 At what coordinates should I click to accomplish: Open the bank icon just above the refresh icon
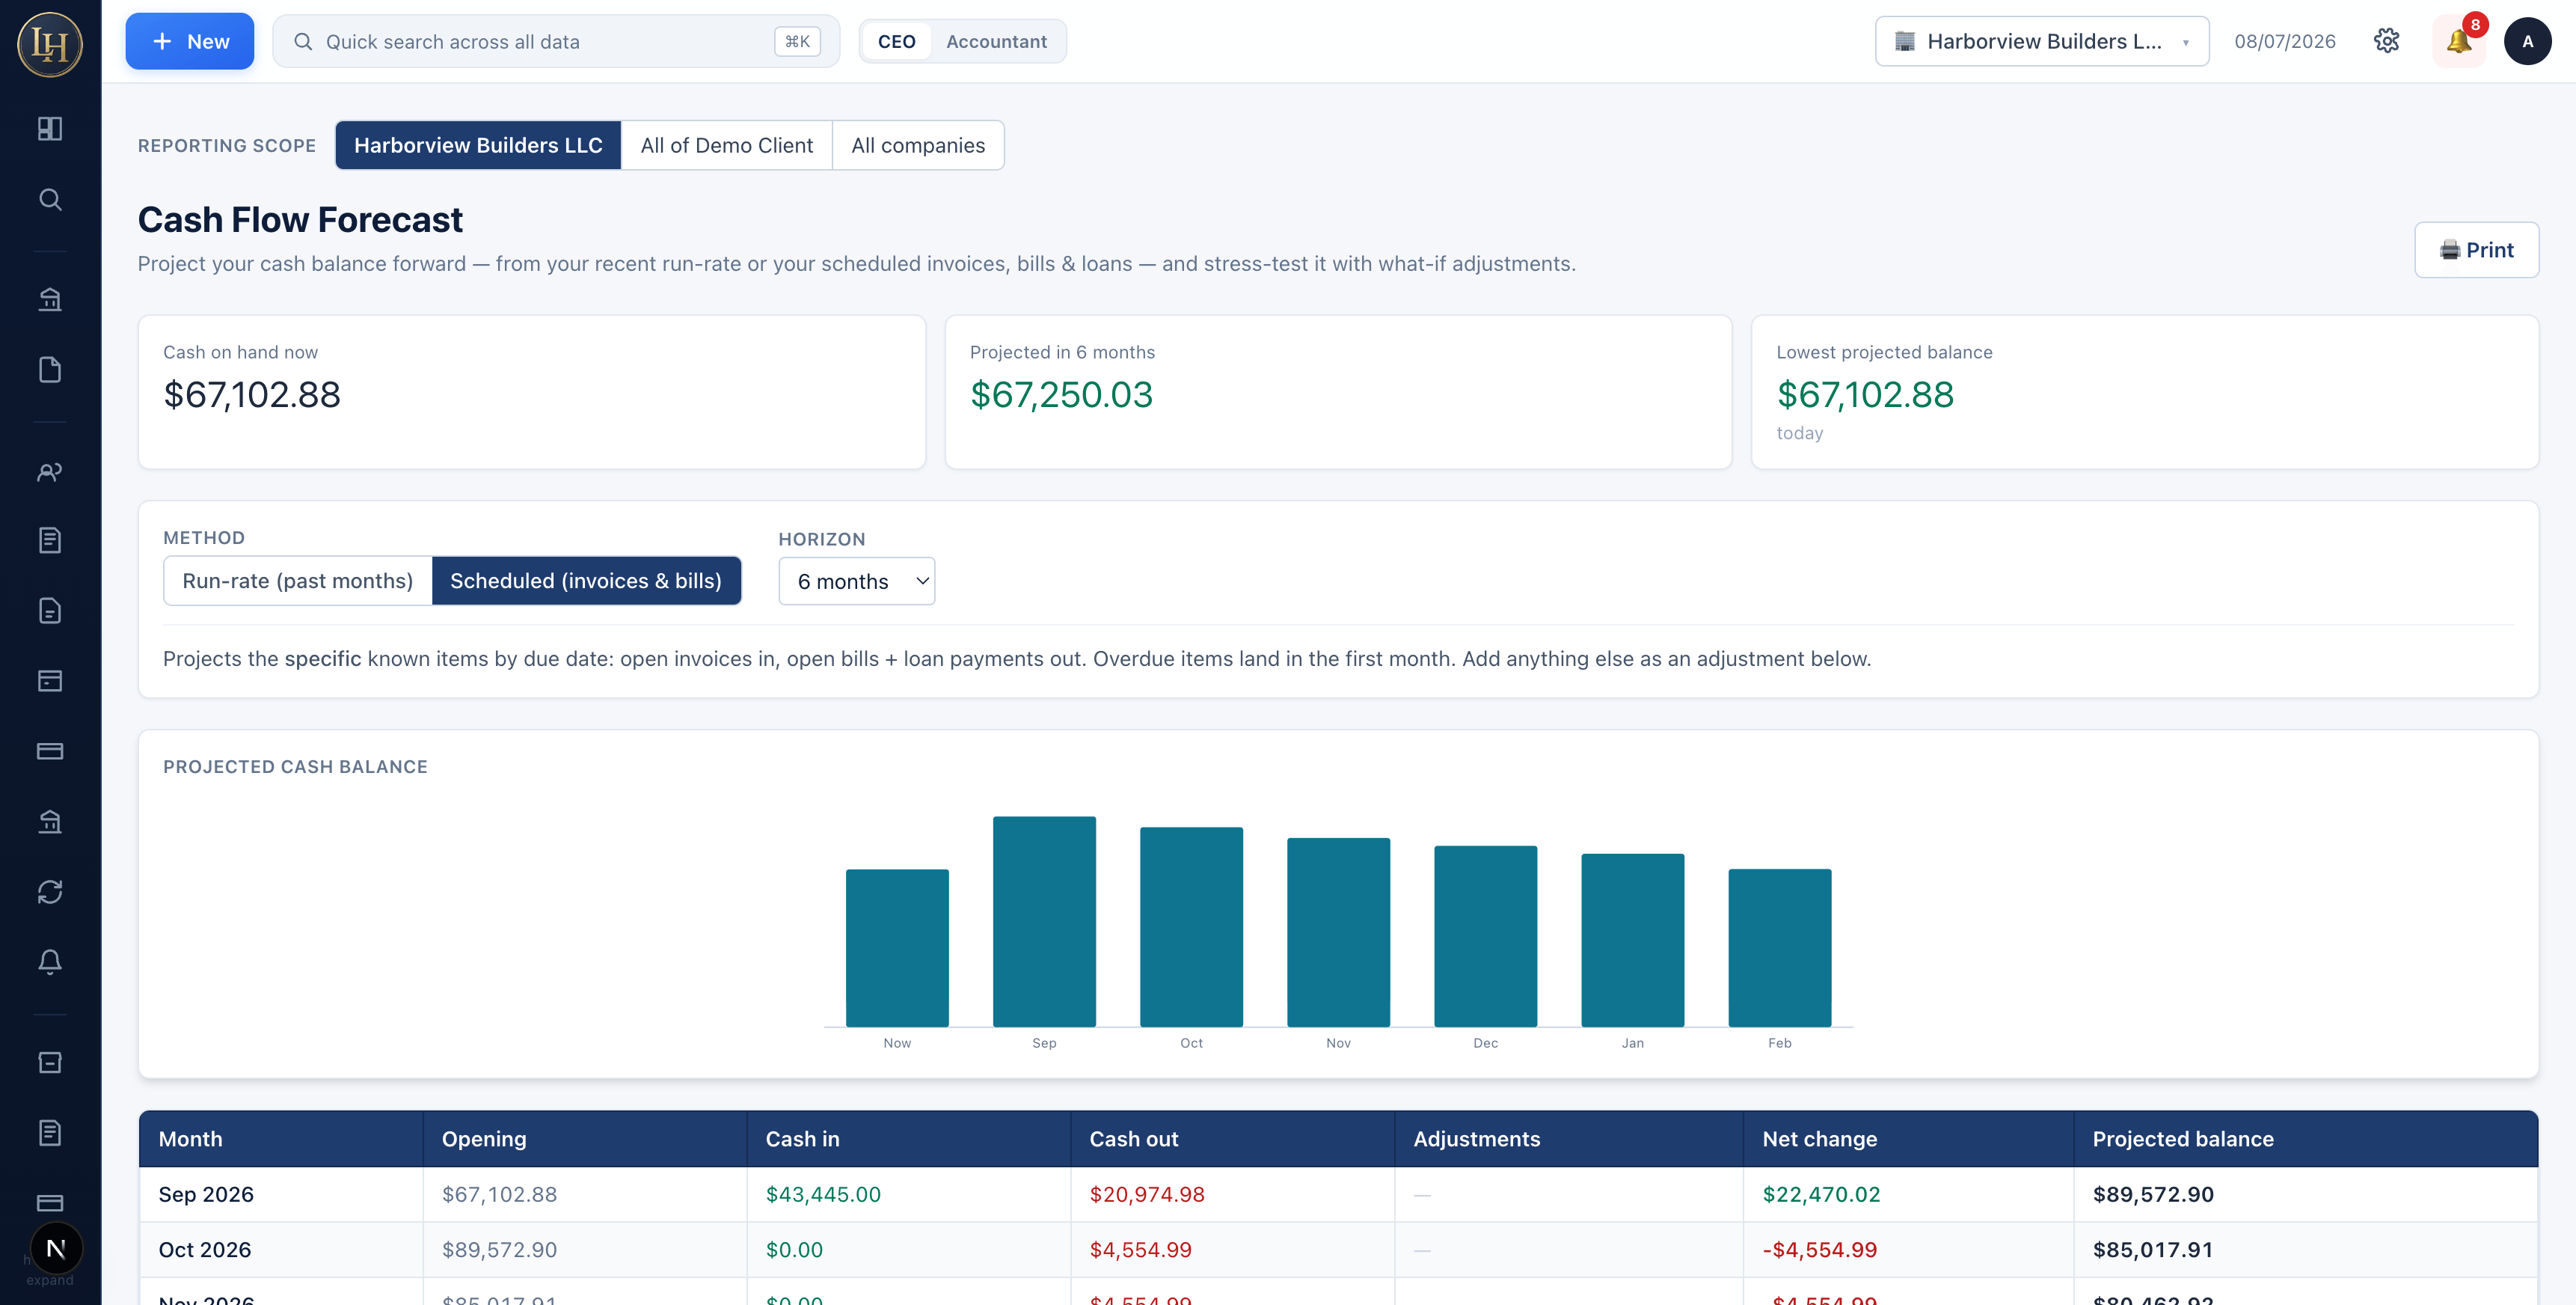click(x=50, y=822)
